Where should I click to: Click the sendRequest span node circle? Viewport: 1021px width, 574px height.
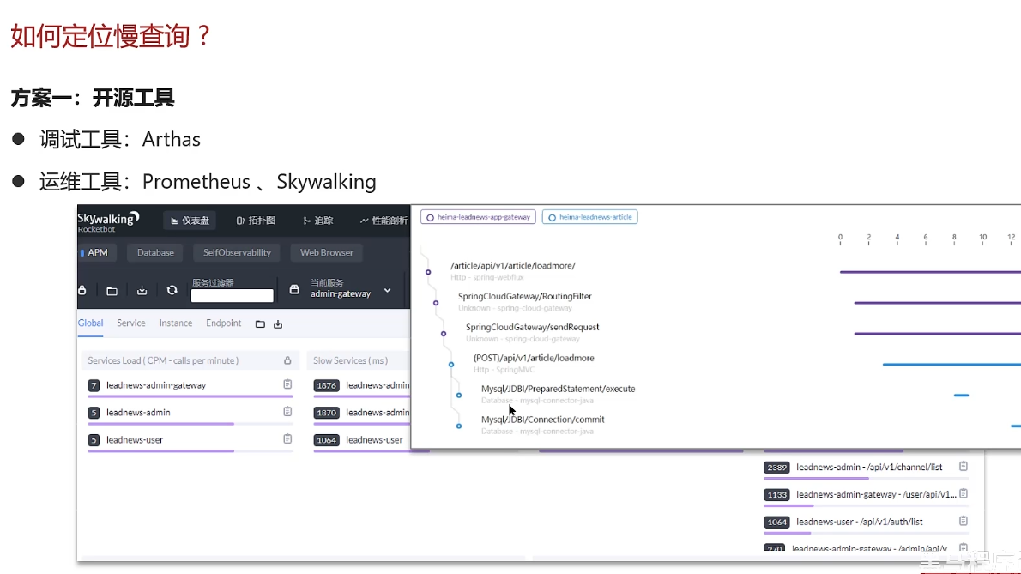click(444, 334)
